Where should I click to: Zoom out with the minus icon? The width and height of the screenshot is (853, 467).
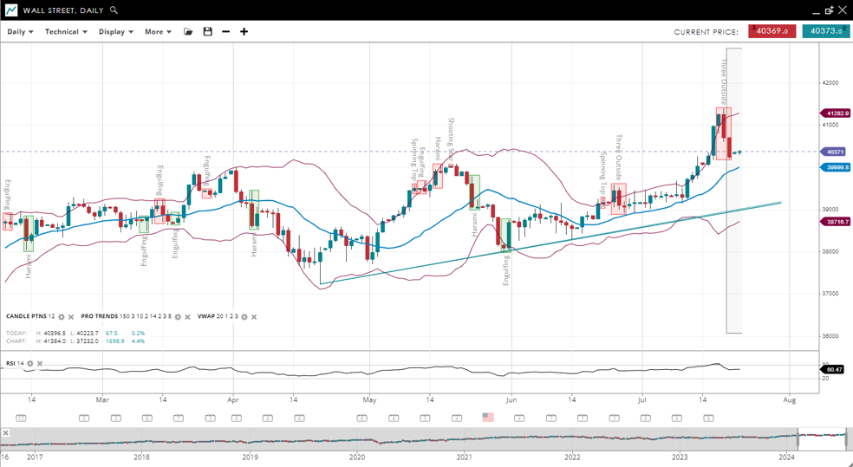(x=225, y=32)
